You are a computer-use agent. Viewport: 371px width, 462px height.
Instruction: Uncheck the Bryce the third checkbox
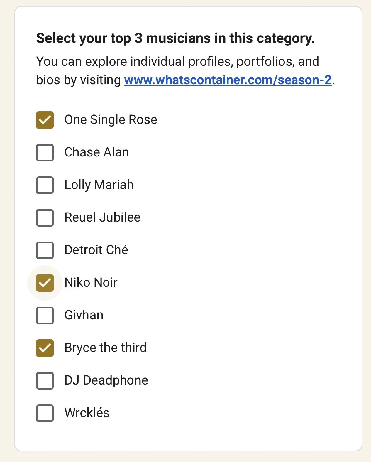tap(45, 348)
